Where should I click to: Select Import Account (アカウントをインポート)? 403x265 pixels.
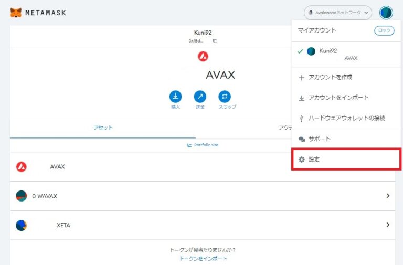pos(338,98)
